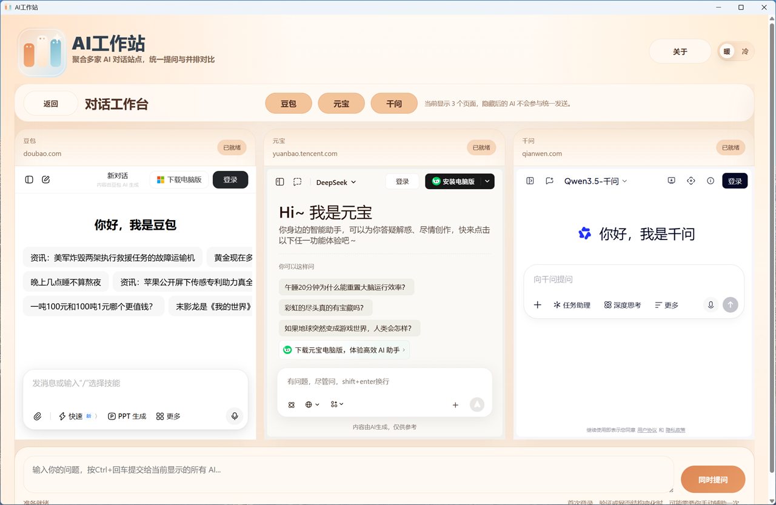Click the send arrow button in 元宝 input
This screenshot has height=505, width=776.
pyautogui.click(x=477, y=405)
